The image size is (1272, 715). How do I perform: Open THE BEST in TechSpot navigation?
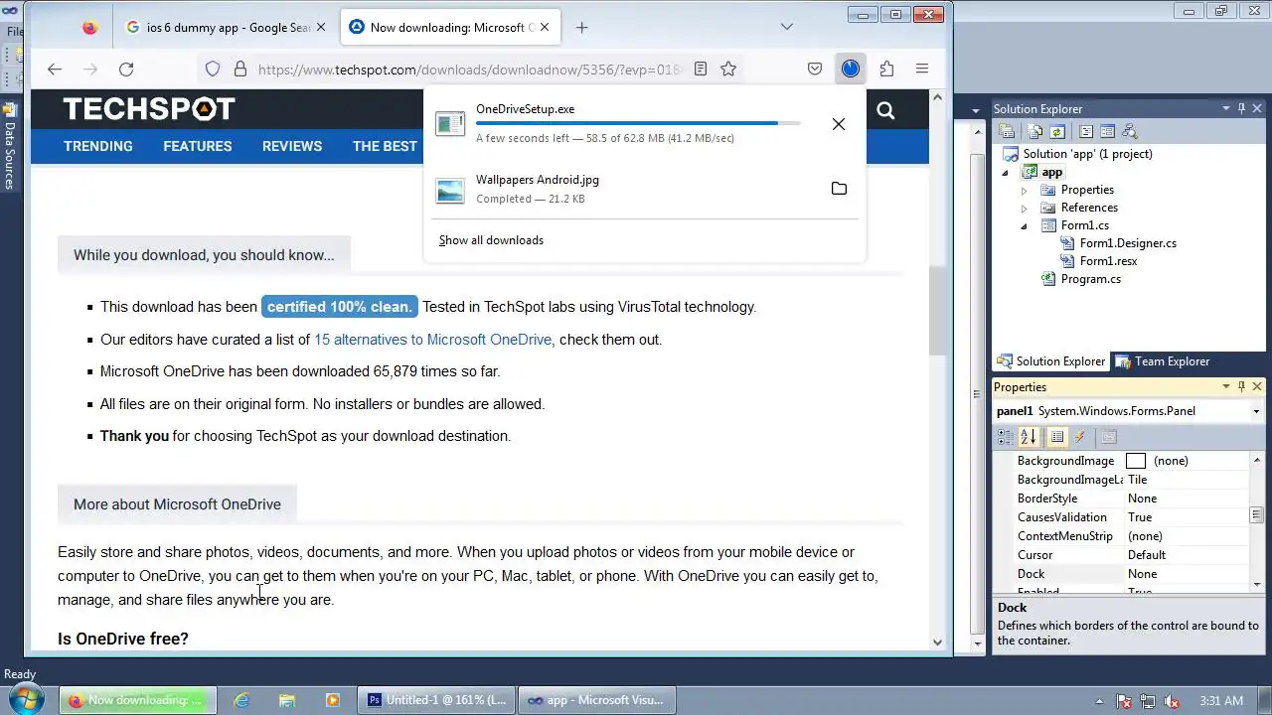point(385,146)
